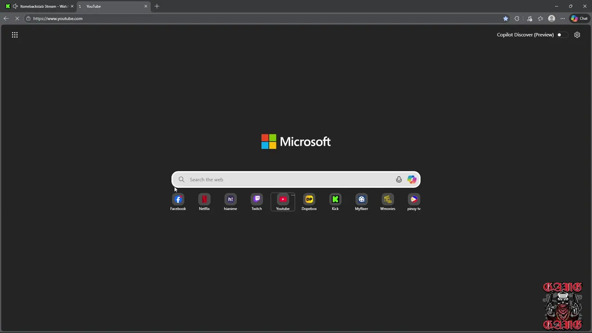Open the Dopebox shortcut tile
This screenshot has width=592, height=333.
click(309, 202)
